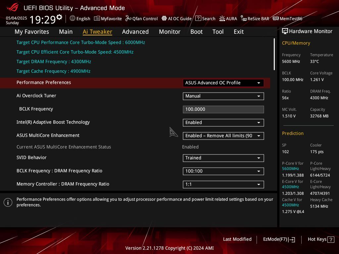Open MyFavorite list icon
The height and width of the screenshot is (254, 339).
(x=97, y=19)
